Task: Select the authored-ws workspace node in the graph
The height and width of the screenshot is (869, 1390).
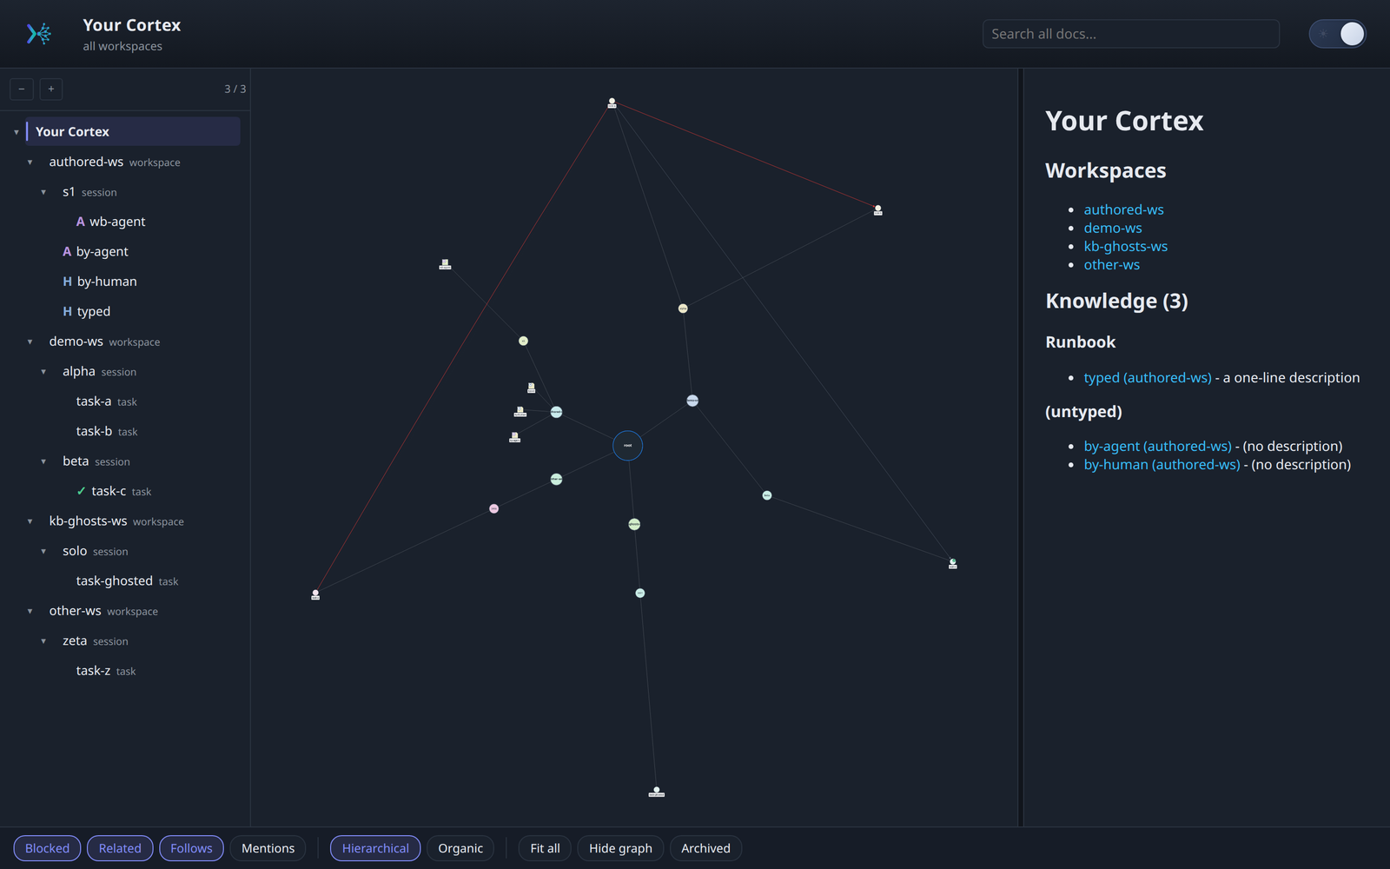Action: (x=556, y=412)
